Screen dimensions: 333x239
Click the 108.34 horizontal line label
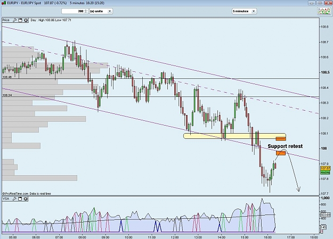tap(7, 95)
